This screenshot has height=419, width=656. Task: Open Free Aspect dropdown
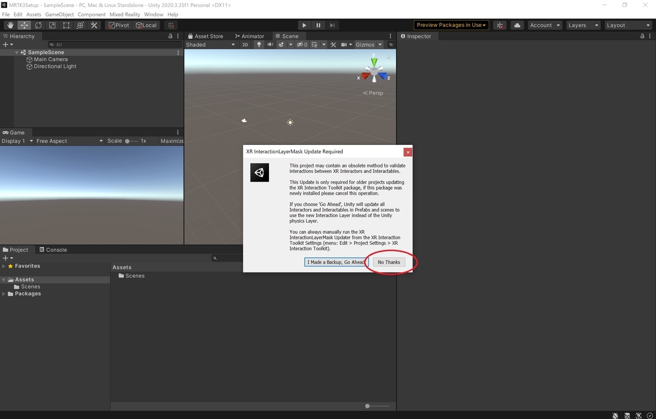(x=69, y=141)
